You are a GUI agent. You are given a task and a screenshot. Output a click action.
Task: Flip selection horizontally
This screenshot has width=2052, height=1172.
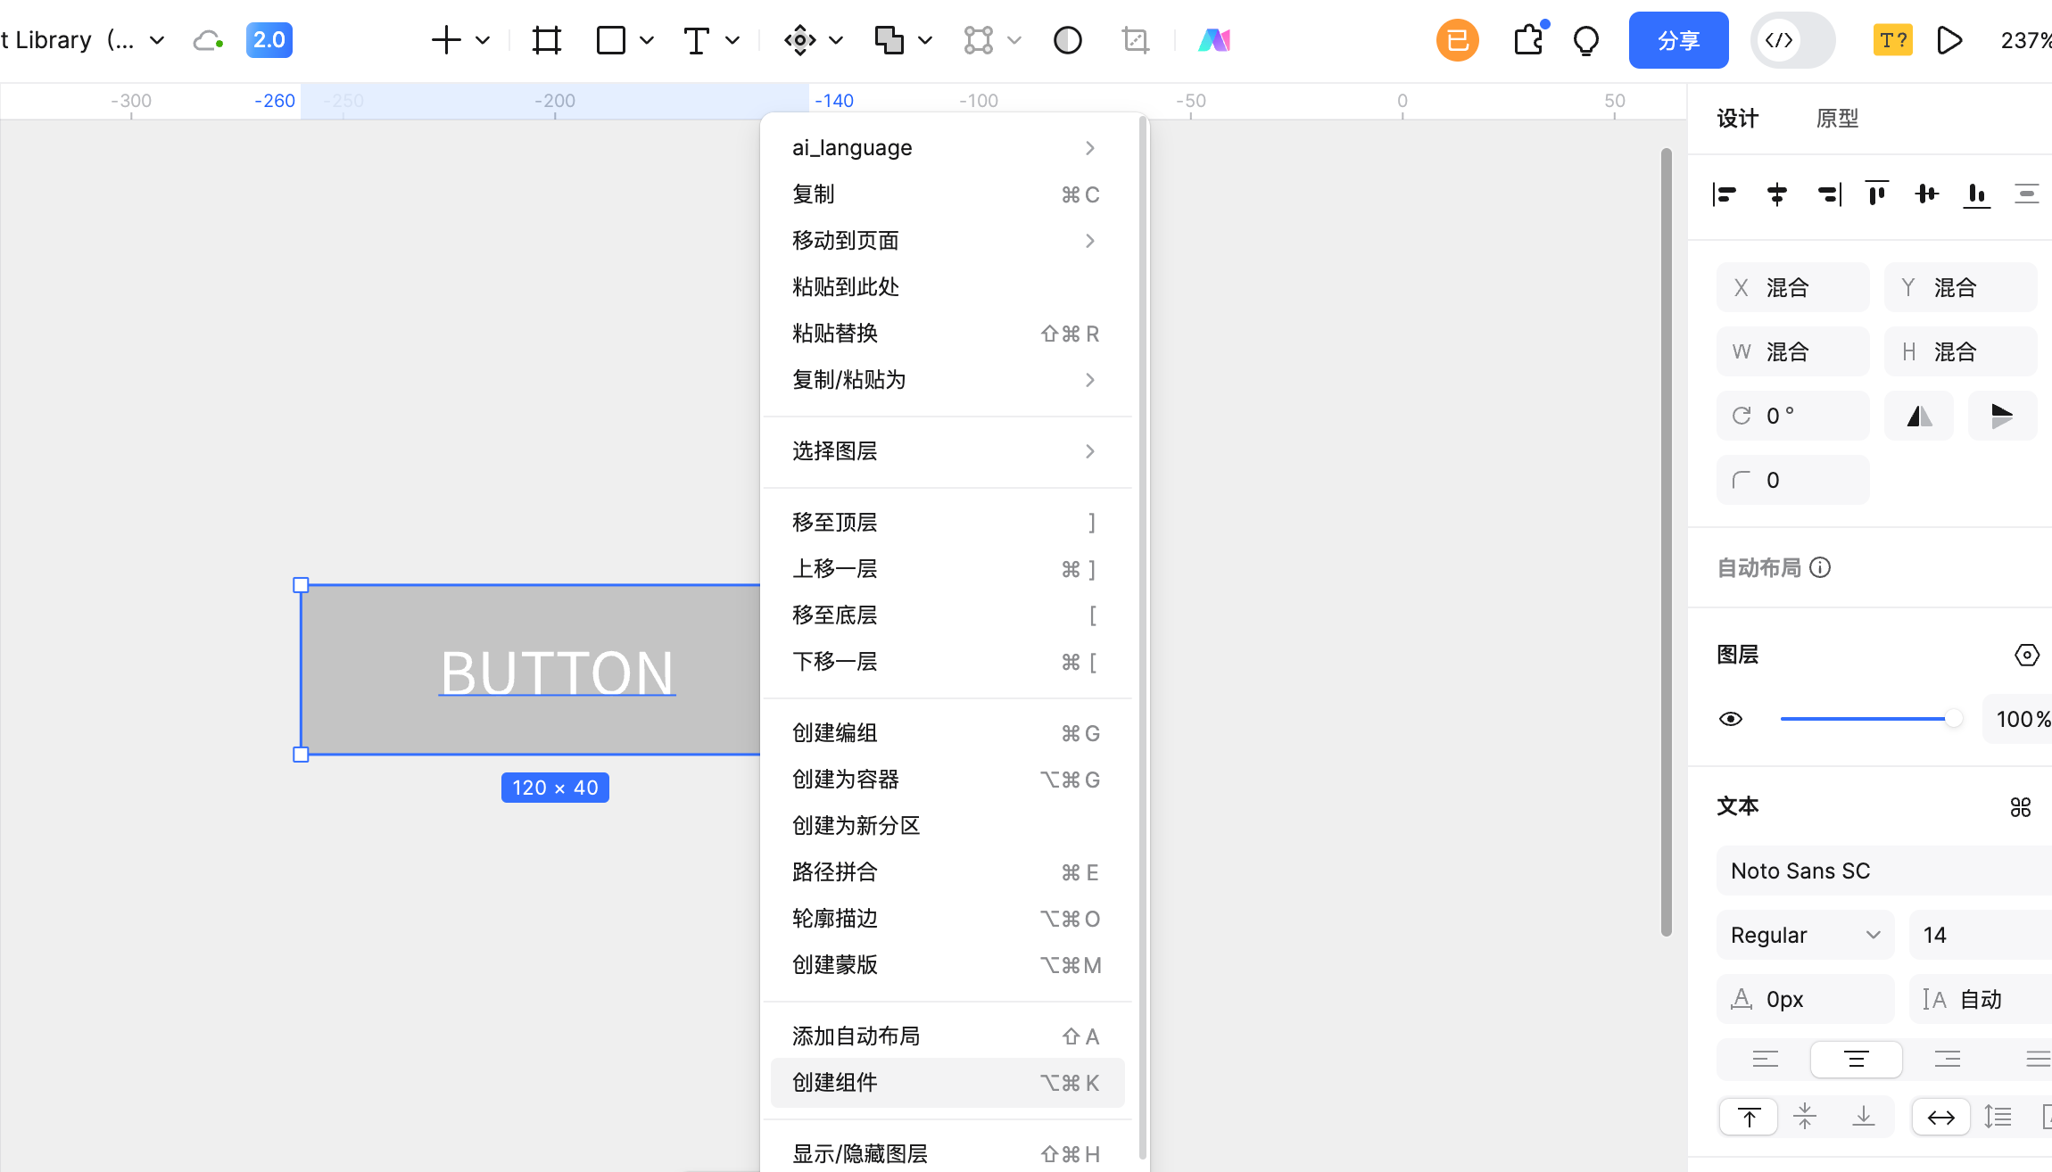point(1919,416)
